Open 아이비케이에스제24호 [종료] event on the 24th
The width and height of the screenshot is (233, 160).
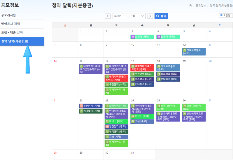tap(142, 109)
